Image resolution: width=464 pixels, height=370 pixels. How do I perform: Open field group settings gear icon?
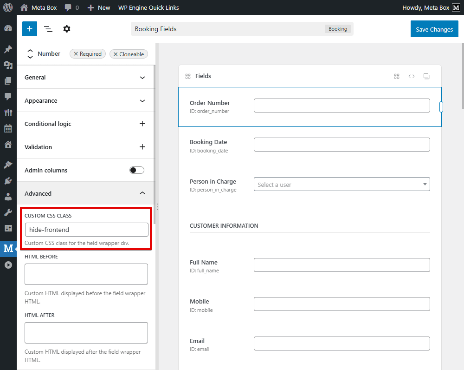(x=67, y=29)
